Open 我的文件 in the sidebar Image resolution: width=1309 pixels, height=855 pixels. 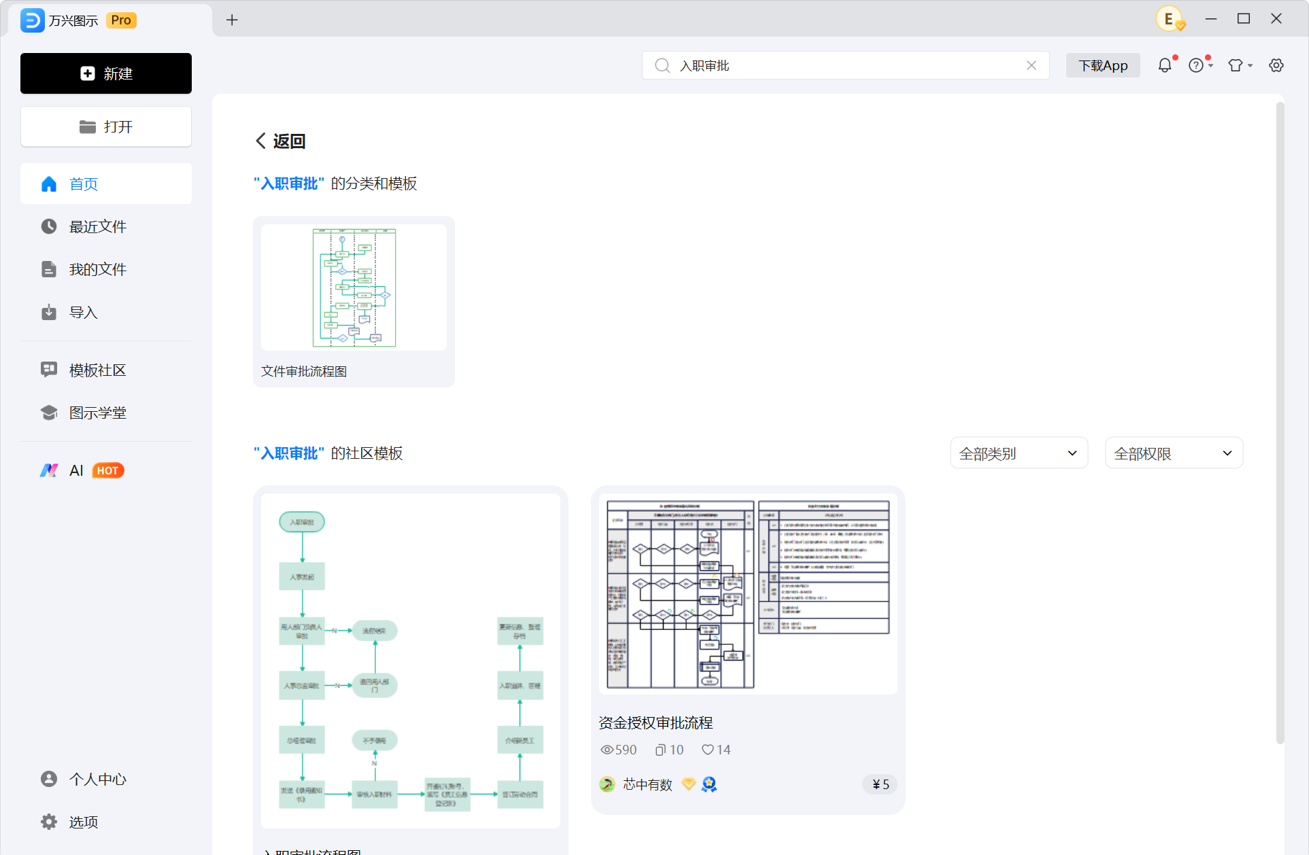click(106, 269)
